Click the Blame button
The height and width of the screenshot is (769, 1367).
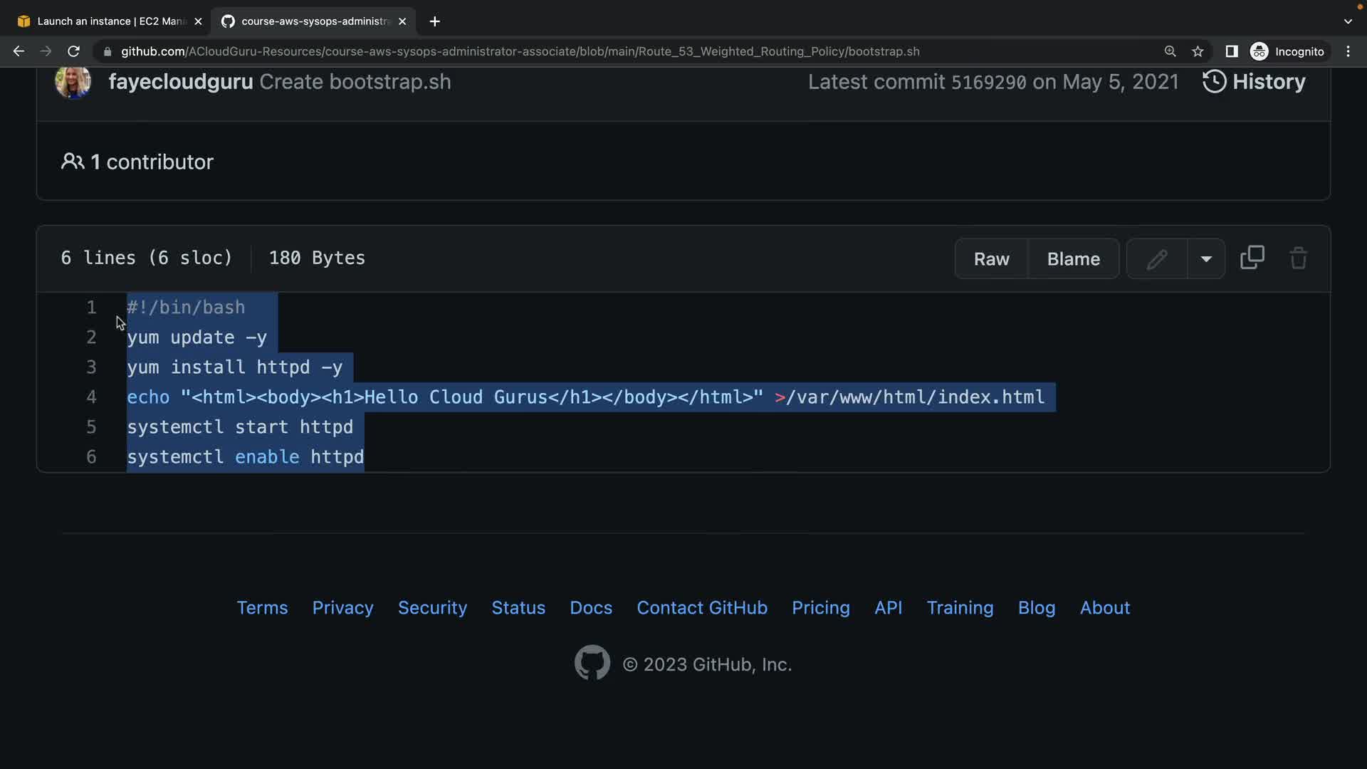pyautogui.click(x=1073, y=259)
